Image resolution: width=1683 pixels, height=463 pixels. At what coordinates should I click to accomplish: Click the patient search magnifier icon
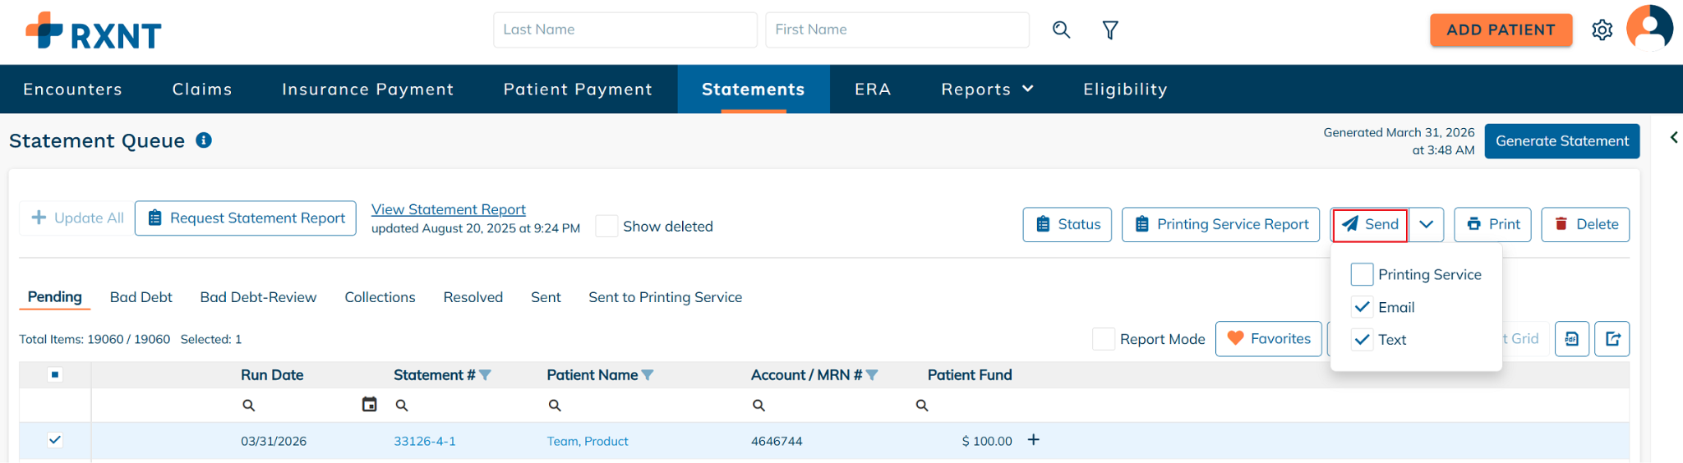click(x=1061, y=30)
